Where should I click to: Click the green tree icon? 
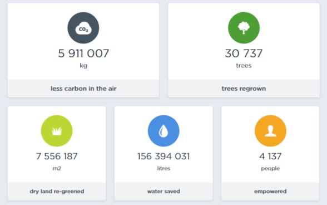point(244,28)
